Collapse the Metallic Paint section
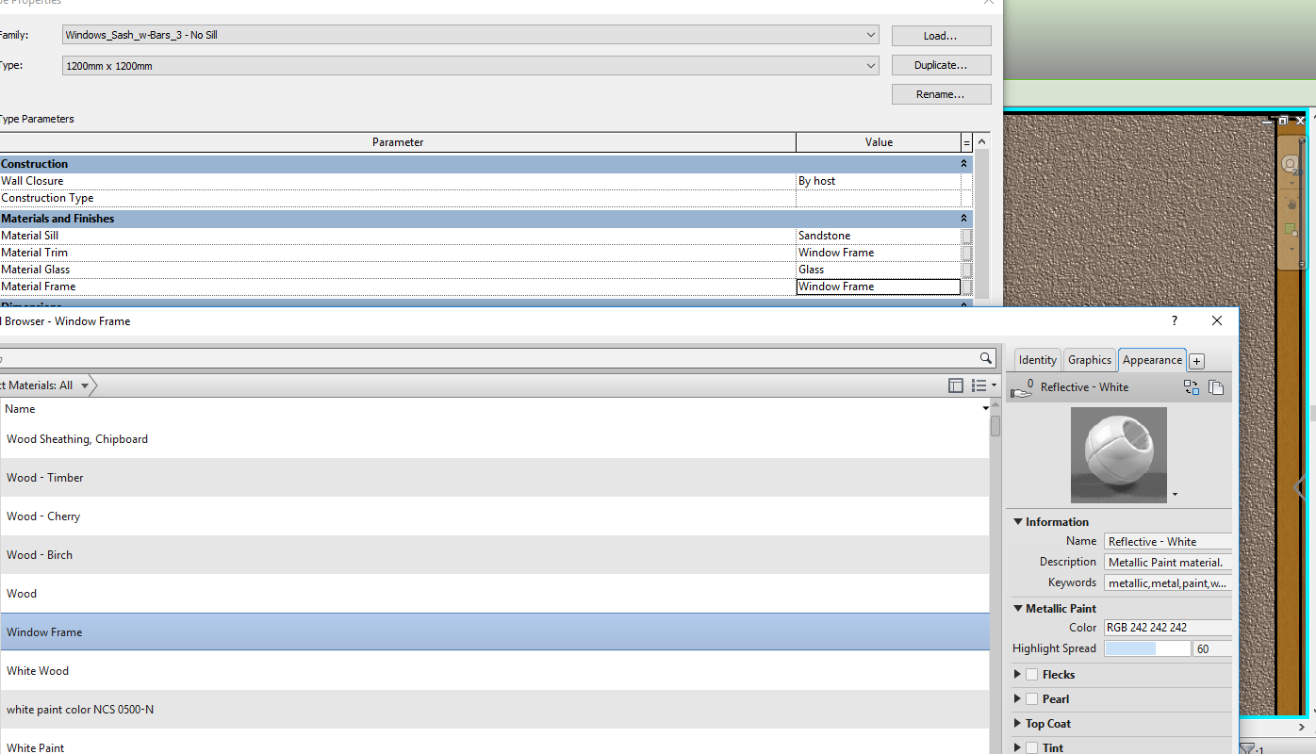The width and height of the screenshot is (1316, 754). (x=1018, y=609)
